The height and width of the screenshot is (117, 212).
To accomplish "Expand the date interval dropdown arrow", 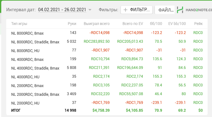I will pos(90,10).
